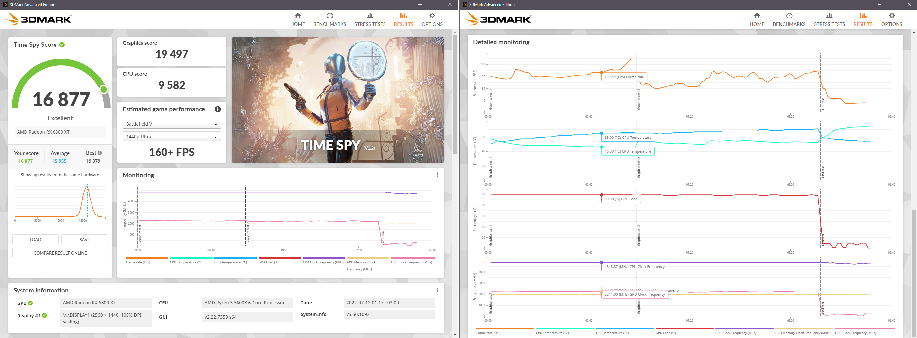
Task: Open RESULTS in the left 3DMark window
Action: [x=403, y=19]
